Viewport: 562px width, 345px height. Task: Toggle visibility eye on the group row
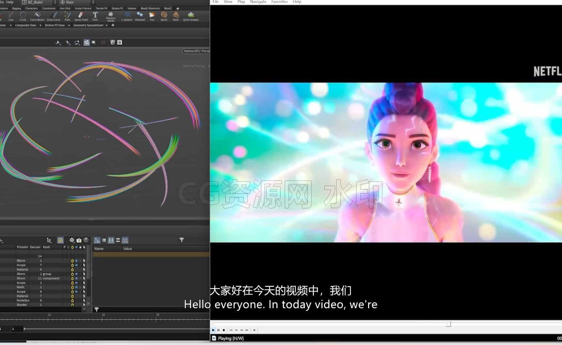76,274
